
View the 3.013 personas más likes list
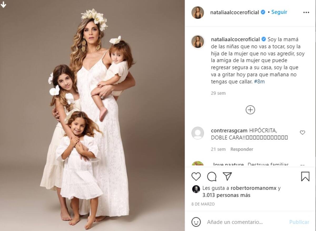pyautogui.click(x=226, y=195)
